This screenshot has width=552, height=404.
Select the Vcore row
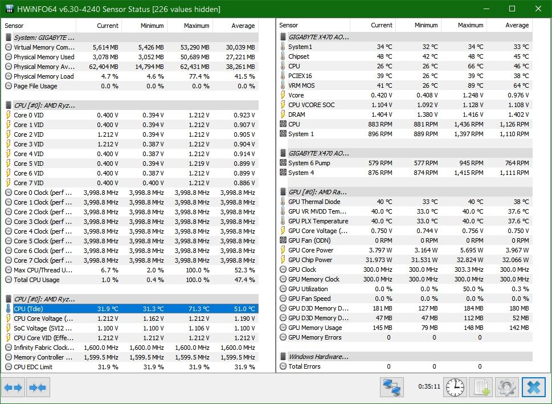(406, 95)
